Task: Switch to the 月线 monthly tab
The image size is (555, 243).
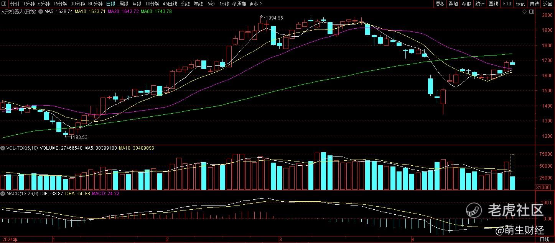Action: tap(137, 4)
